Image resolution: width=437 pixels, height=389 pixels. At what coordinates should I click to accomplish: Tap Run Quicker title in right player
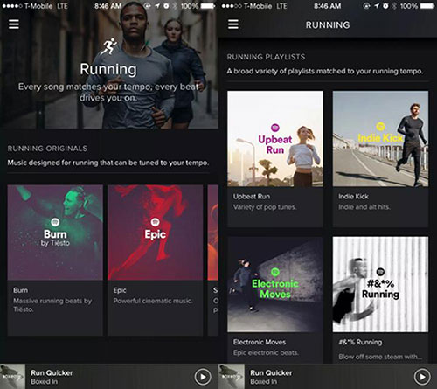[271, 372]
